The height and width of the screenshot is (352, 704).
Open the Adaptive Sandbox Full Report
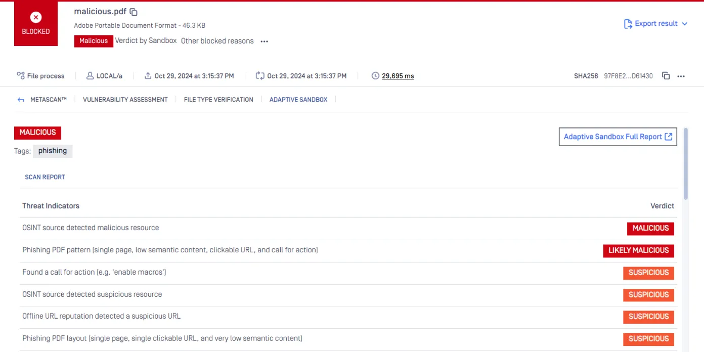pyautogui.click(x=618, y=137)
